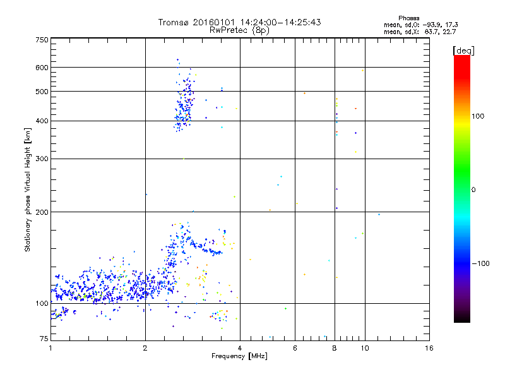Screen dimensions: 505x379
Task: Click the colorbar tick label '100'
Action: point(478,116)
